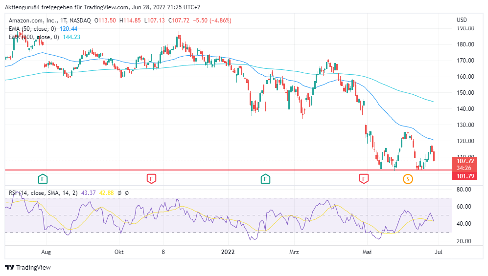This screenshot has height=276, width=488.
Task: Click the 2022 label on time axis
Action: pos(228,252)
